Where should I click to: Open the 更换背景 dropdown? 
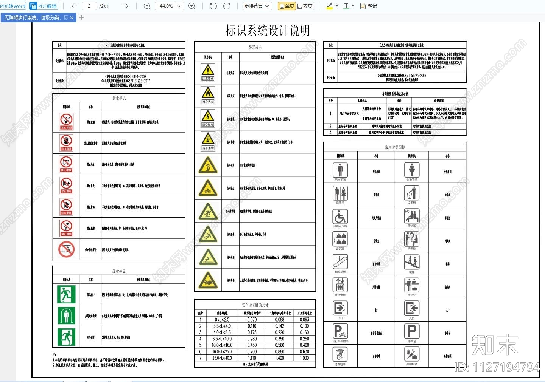[x=257, y=6]
